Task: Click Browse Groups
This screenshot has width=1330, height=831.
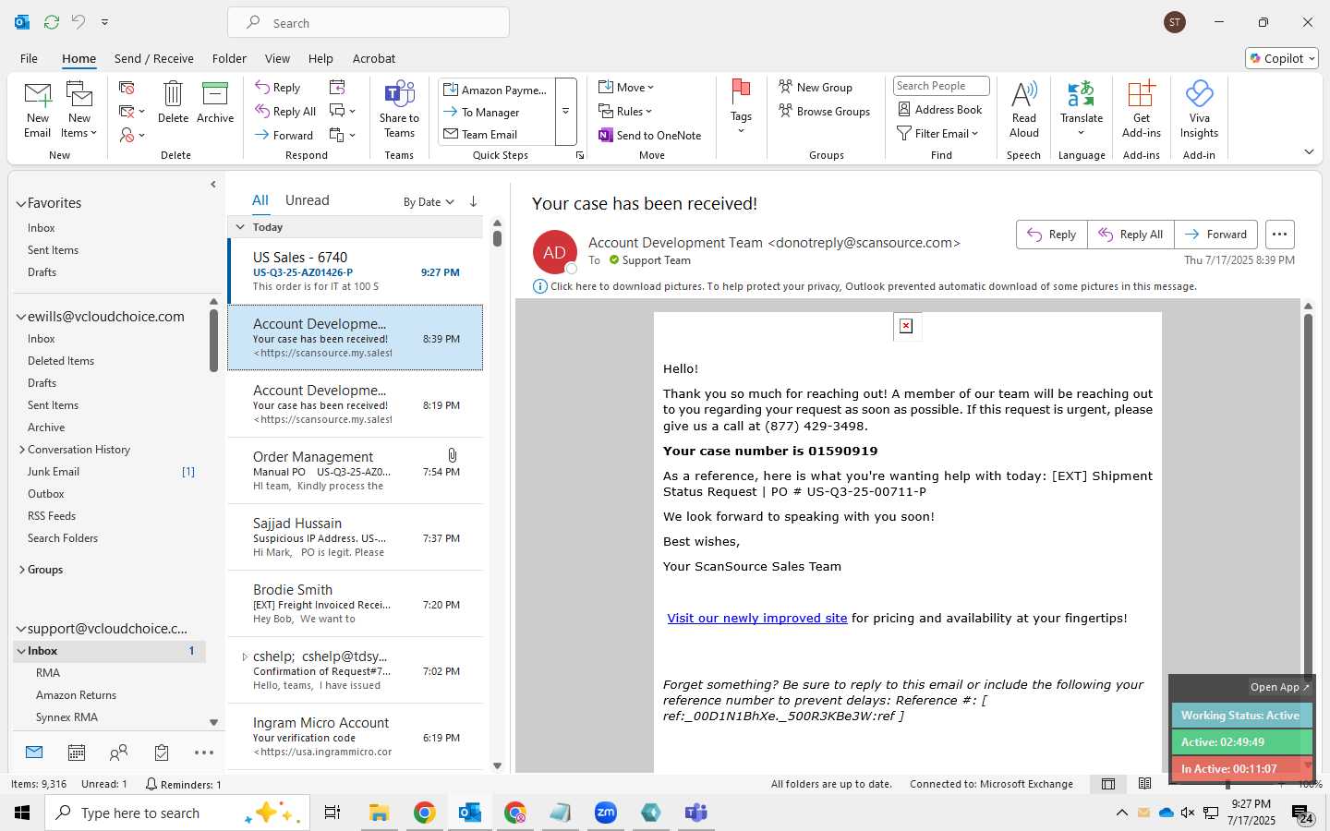Action: 825,111
